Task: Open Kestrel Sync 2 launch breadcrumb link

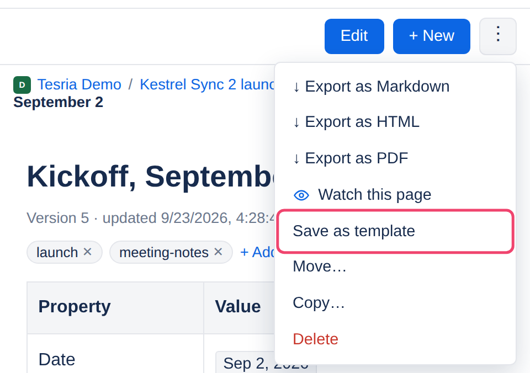Action: [x=207, y=84]
